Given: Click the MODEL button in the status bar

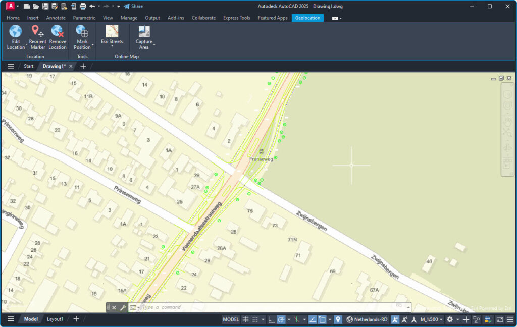Looking at the screenshot, I should point(230,319).
